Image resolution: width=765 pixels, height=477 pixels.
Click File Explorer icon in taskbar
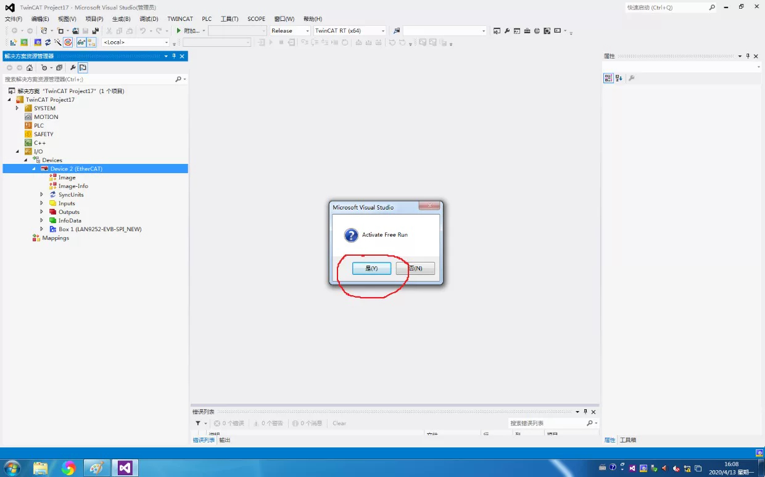tap(41, 468)
